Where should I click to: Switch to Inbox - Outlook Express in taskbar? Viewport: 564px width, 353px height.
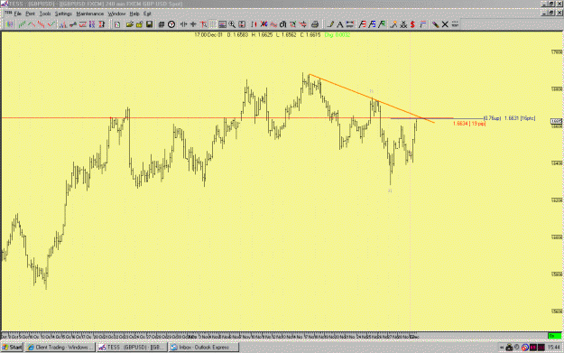pyautogui.click(x=204, y=348)
